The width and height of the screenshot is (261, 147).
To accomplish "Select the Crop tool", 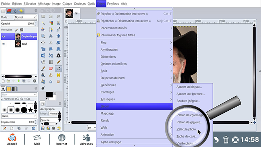I will [x=51, y=42].
